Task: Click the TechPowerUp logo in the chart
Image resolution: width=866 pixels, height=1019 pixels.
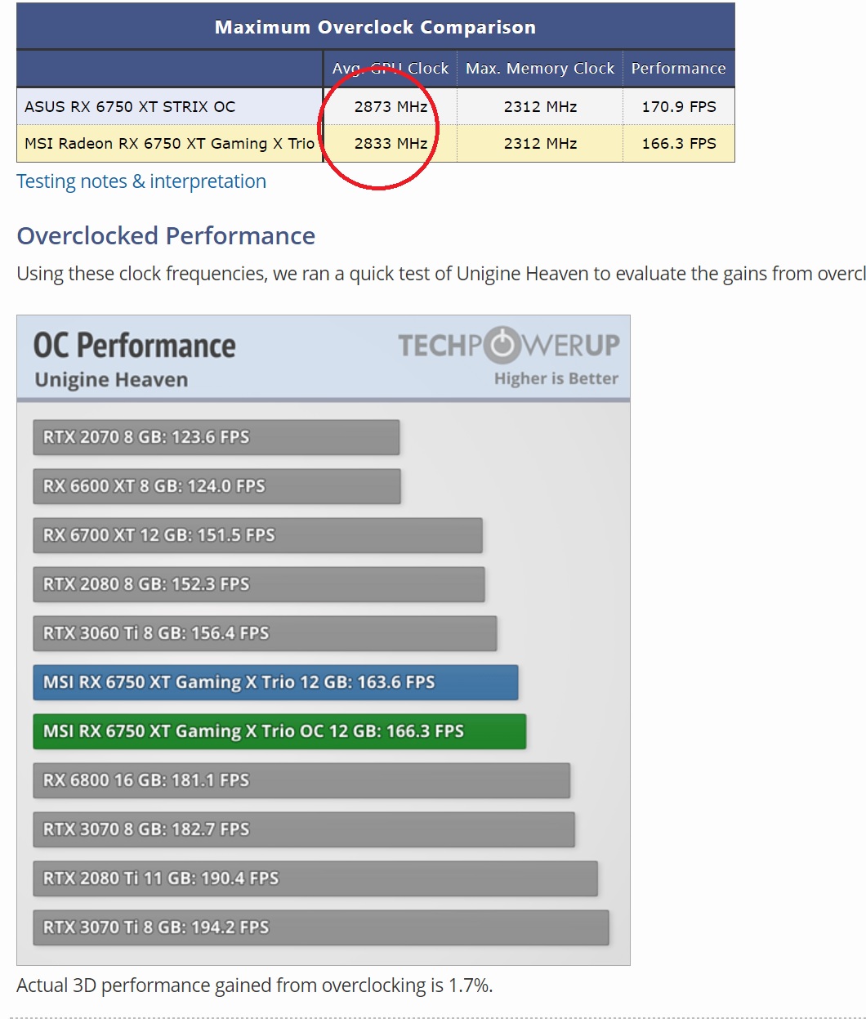Action: point(508,346)
